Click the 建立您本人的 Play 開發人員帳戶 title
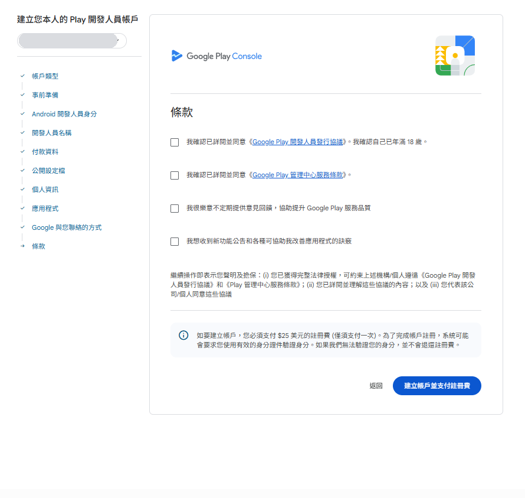Image resolution: width=525 pixels, height=498 pixels. coord(77,19)
